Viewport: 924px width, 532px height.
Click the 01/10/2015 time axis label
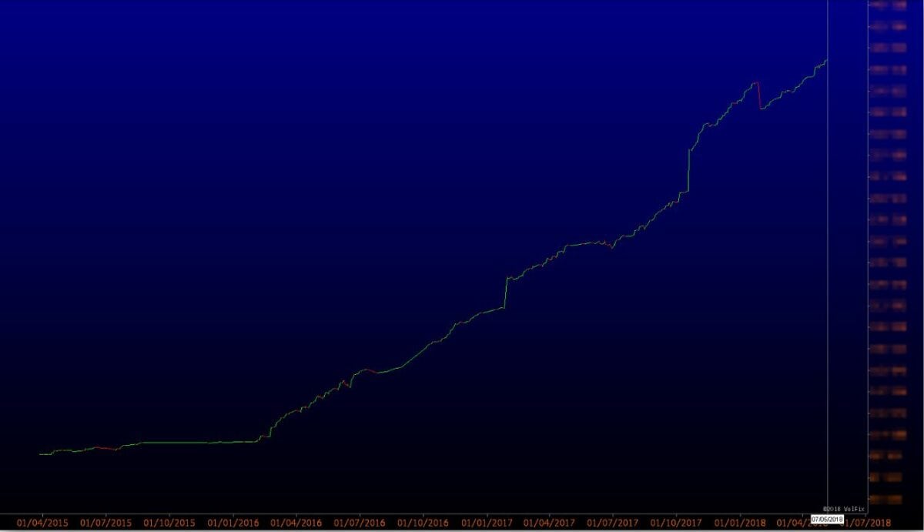pyautogui.click(x=169, y=523)
